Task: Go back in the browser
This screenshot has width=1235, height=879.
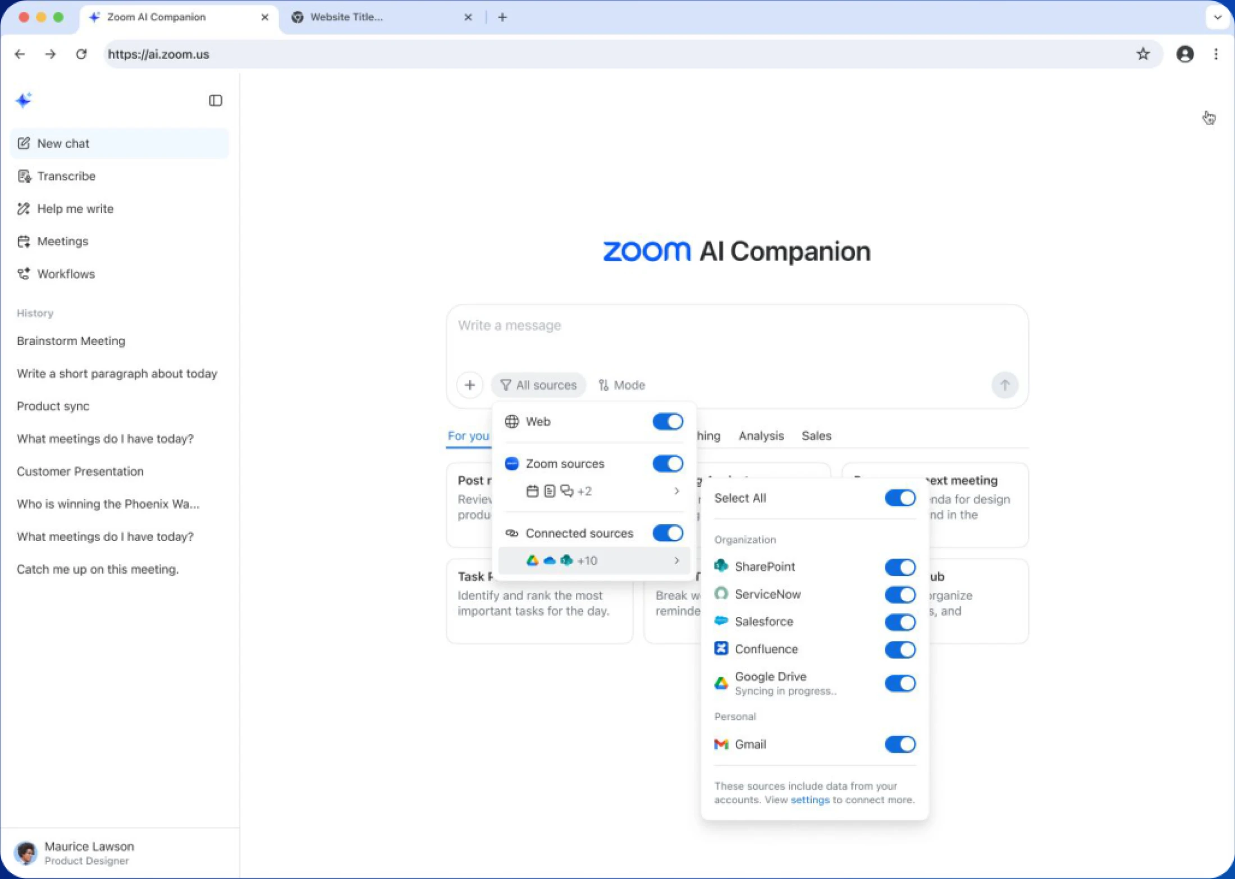Action: coord(20,54)
